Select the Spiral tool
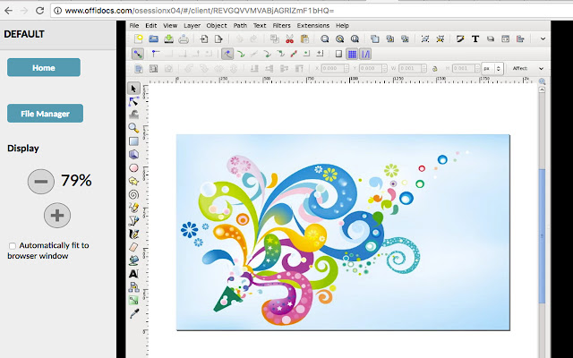 pos(133,194)
